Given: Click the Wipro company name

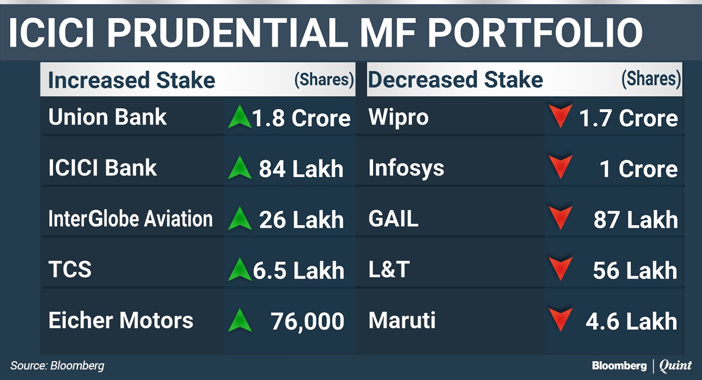Looking at the screenshot, I should tap(398, 118).
